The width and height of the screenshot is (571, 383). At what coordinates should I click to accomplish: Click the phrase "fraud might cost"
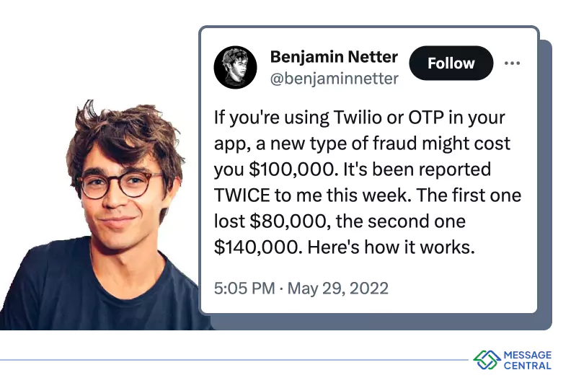441,144
